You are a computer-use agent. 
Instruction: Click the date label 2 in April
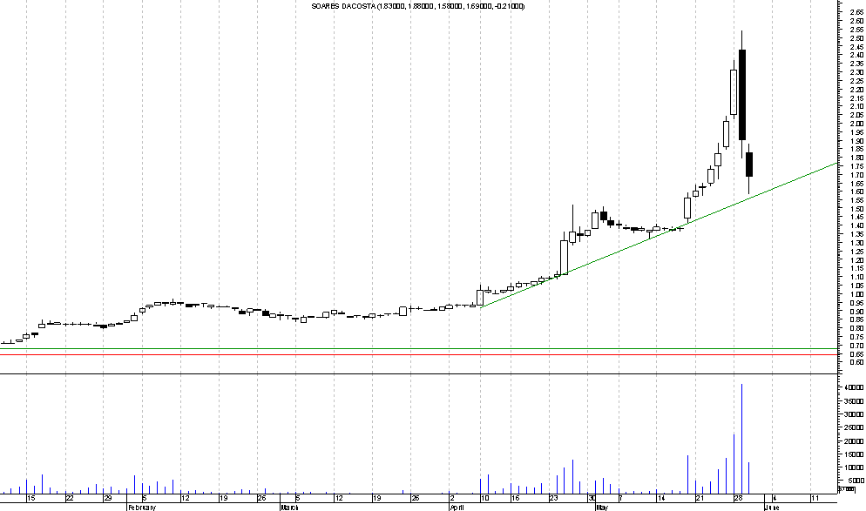tap(452, 498)
